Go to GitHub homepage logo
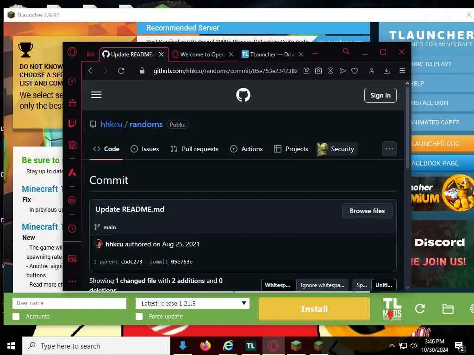474x355 pixels. pos(243,95)
